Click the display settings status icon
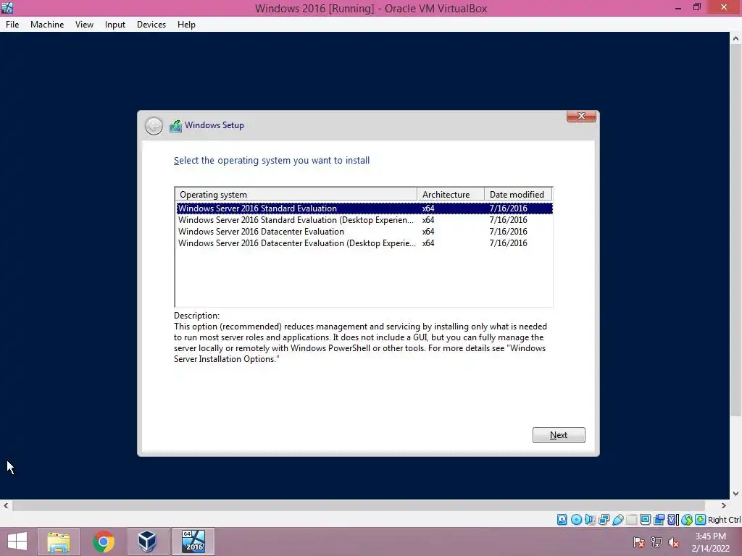 pos(645,520)
